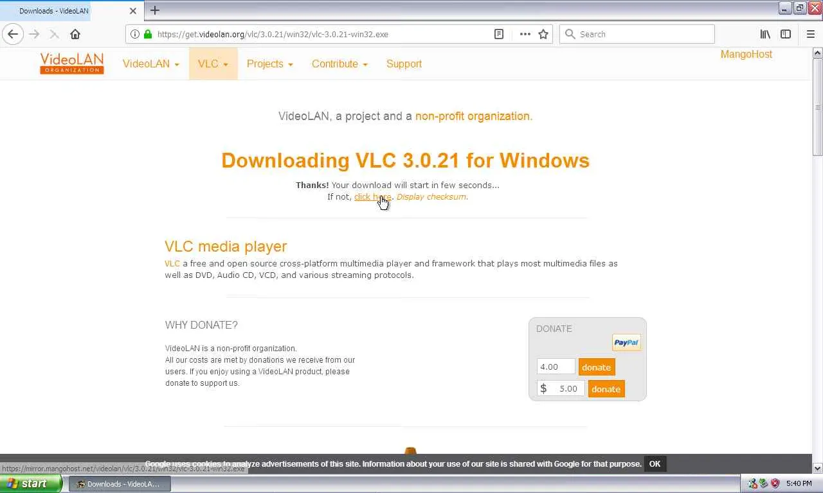Viewport: 823px width, 493px height.
Task: Toggle Reader View in the address bar
Action: [499, 34]
